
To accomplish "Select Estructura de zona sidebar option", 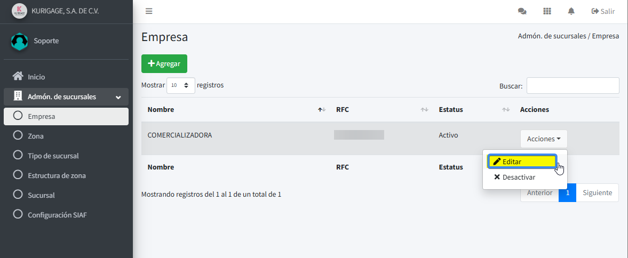I will (x=57, y=175).
